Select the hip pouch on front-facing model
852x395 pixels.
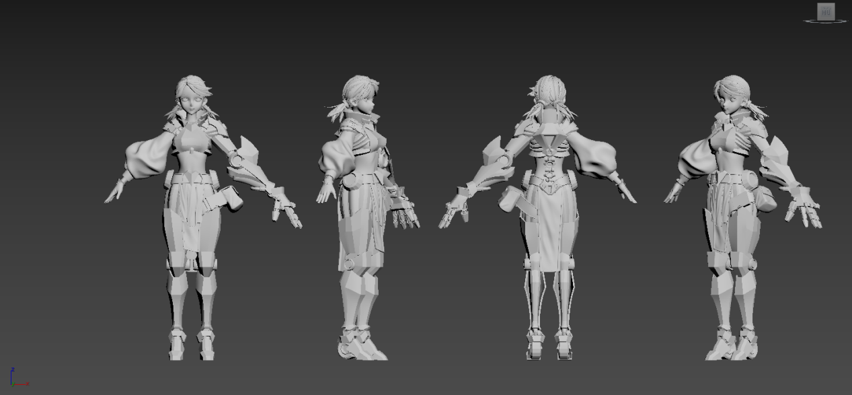click(x=233, y=198)
